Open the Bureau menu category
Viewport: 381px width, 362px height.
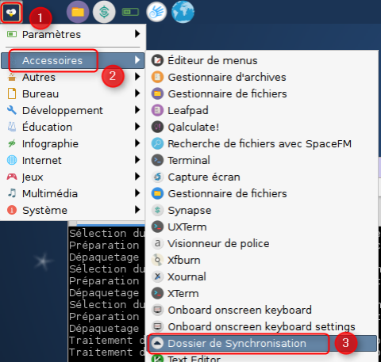coord(73,93)
